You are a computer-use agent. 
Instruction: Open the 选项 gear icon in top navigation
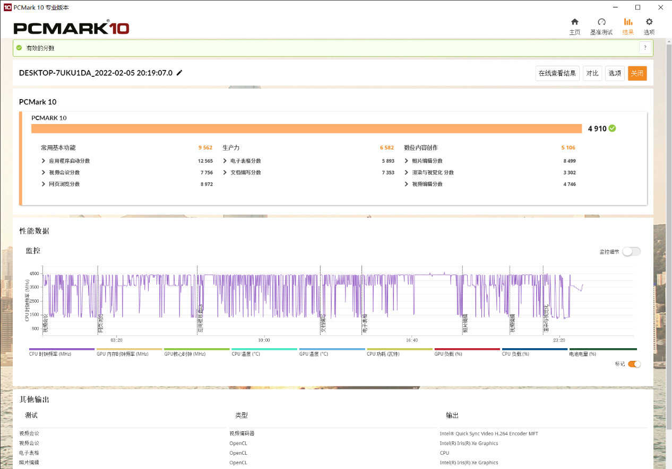click(x=649, y=22)
